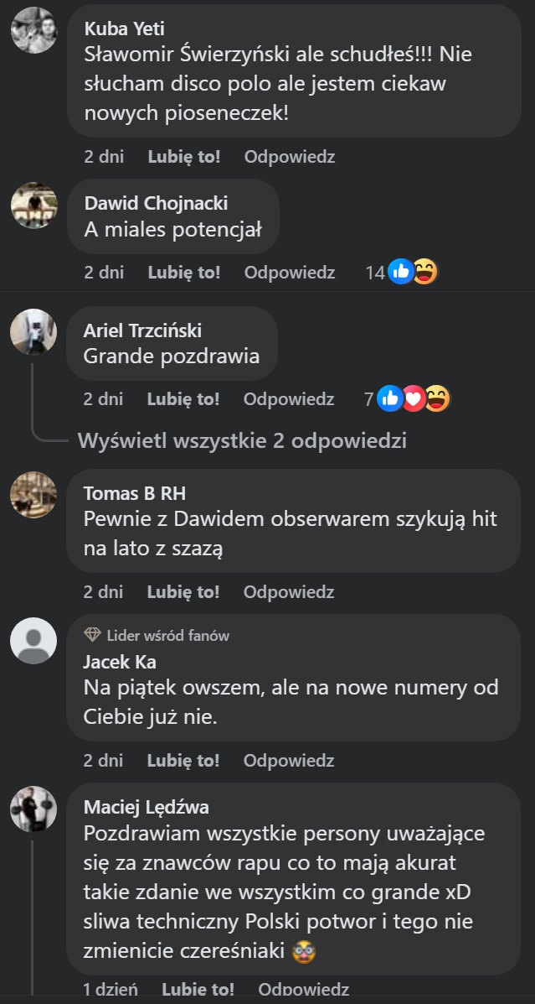Open Maciej Lędźwa's profile name link
This screenshot has height=1004, width=535.
147,808
